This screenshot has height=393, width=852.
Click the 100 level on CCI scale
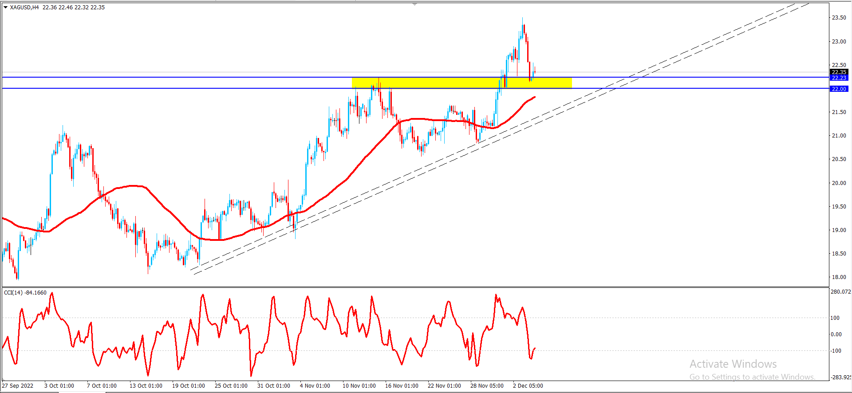click(x=835, y=318)
